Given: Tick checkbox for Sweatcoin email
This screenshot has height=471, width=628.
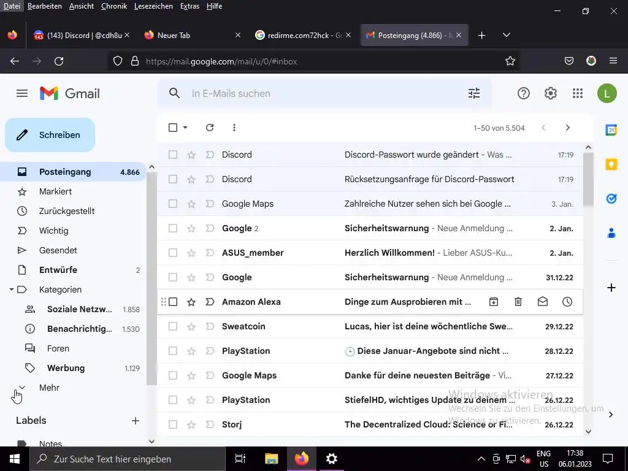Looking at the screenshot, I should tap(173, 326).
